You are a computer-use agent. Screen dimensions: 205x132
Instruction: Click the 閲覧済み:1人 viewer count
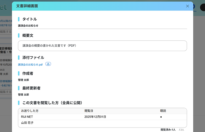[168, 130]
